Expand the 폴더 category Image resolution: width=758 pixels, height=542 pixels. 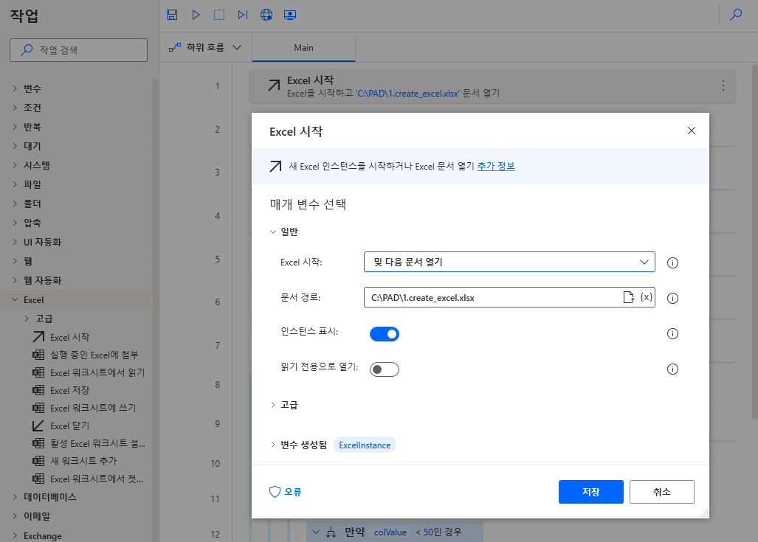pos(15,204)
